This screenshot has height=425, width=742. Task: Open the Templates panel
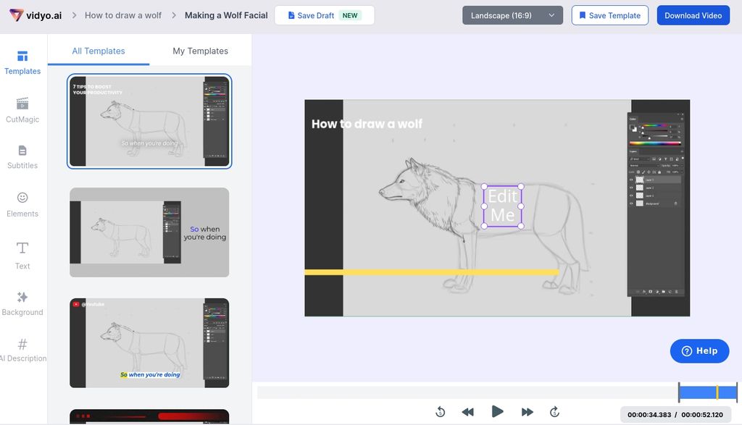22,64
